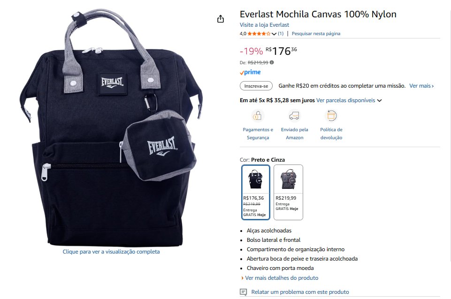
Task: Click the Prime logo badge
Action: 250,72
